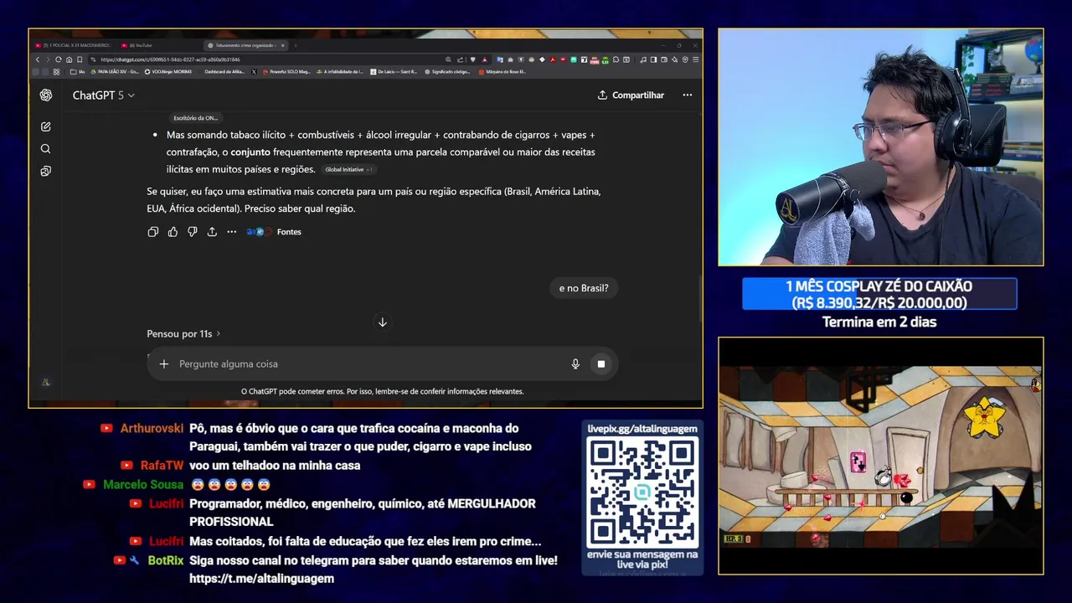Image resolution: width=1072 pixels, height=603 pixels.
Task: Click the chatgpt.com address bar URL
Action: coord(170,59)
